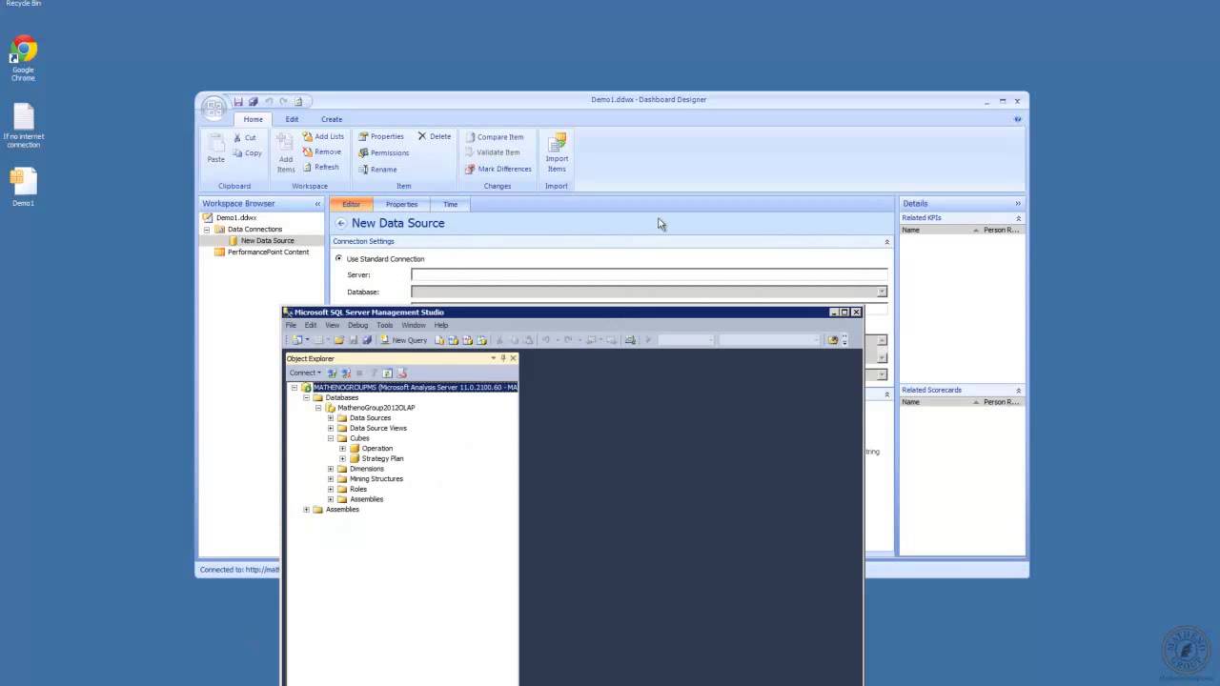Collapse the Cubes folder node
The image size is (1220, 686).
coord(331,438)
